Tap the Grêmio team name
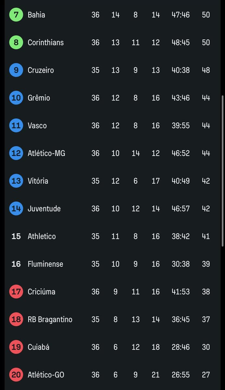The width and height of the screenshot is (225, 390). click(39, 98)
